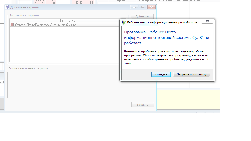
Task: Close the QUIK crash error dialog
Action: (x=207, y=21)
